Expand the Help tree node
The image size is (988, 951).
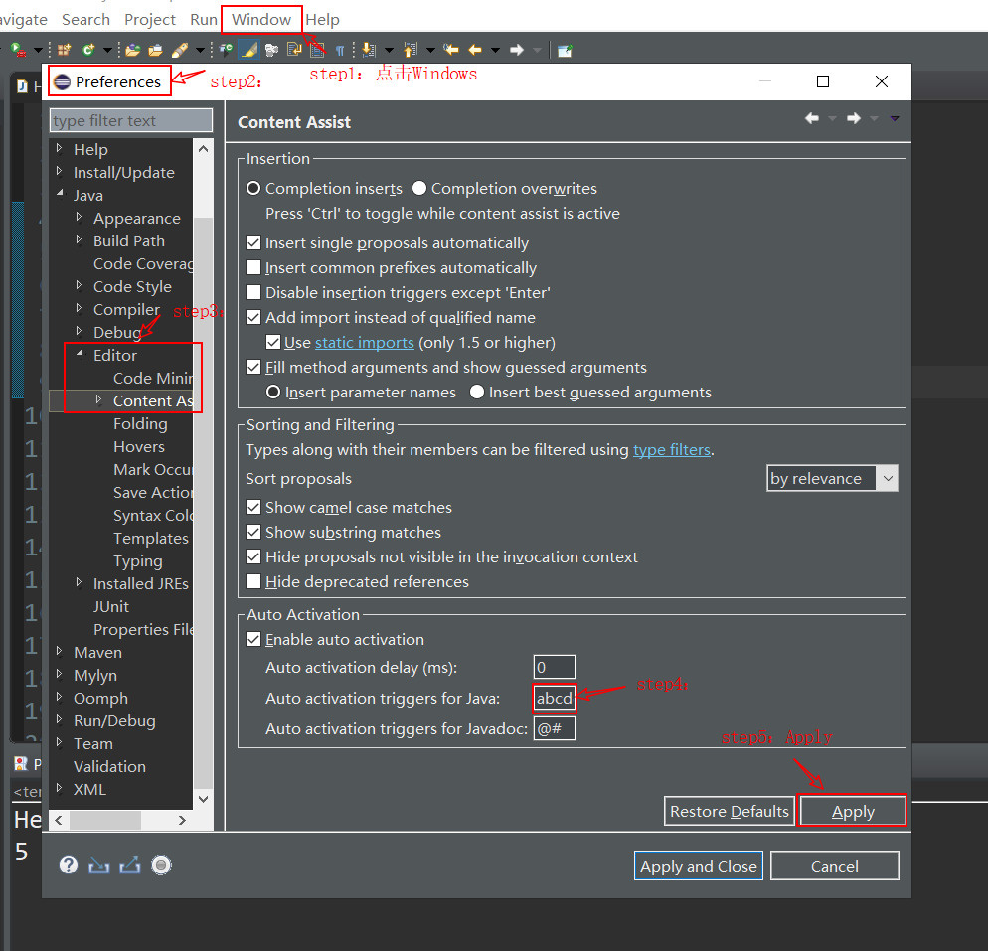[x=60, y=149]
